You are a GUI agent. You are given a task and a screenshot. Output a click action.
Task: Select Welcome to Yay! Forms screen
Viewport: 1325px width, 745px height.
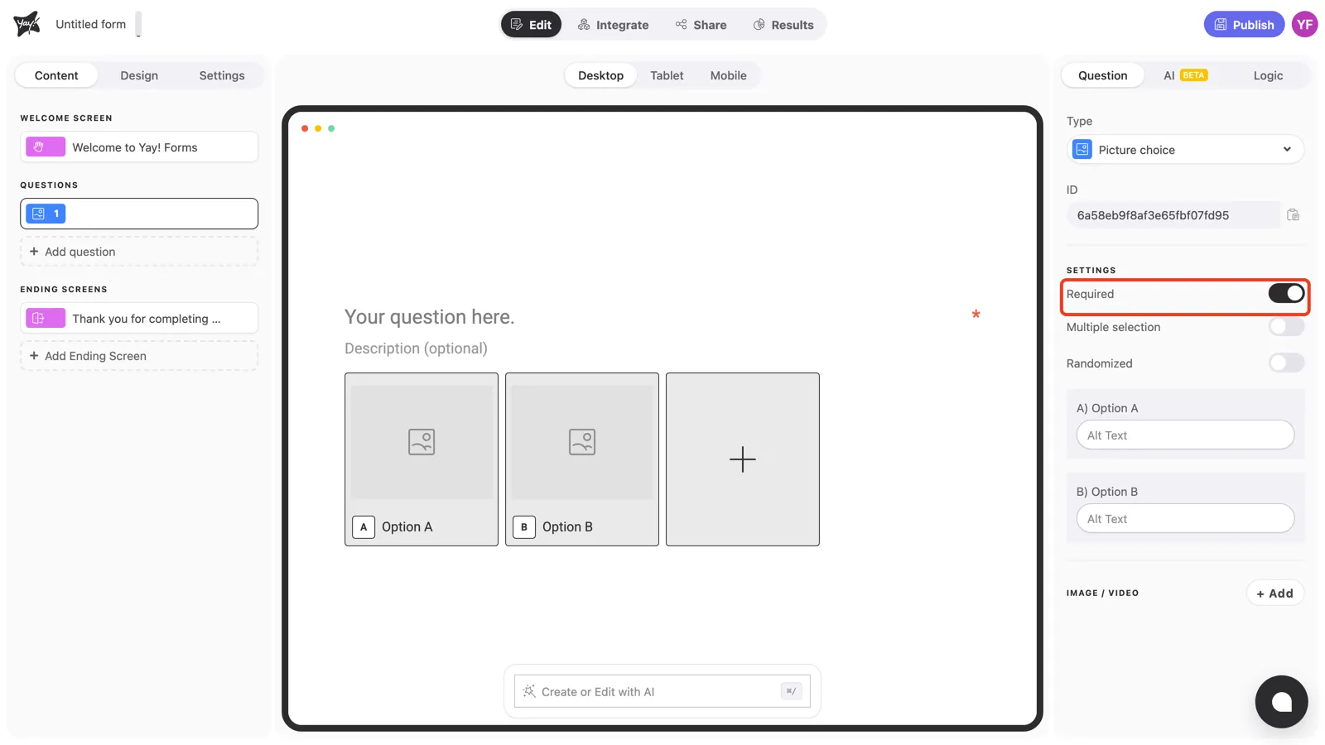[139, 147]
